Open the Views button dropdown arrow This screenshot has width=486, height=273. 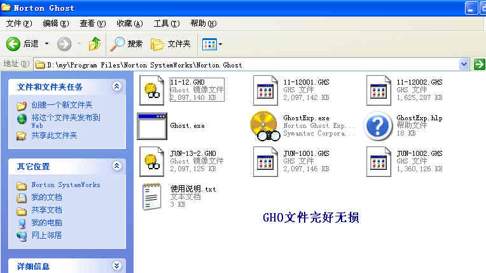pyautogui.click(x=220, y=44)
